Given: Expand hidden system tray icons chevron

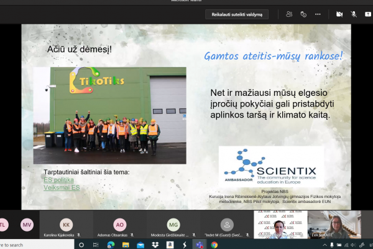Looking at the screenshot, I should (x=325, y=245).
